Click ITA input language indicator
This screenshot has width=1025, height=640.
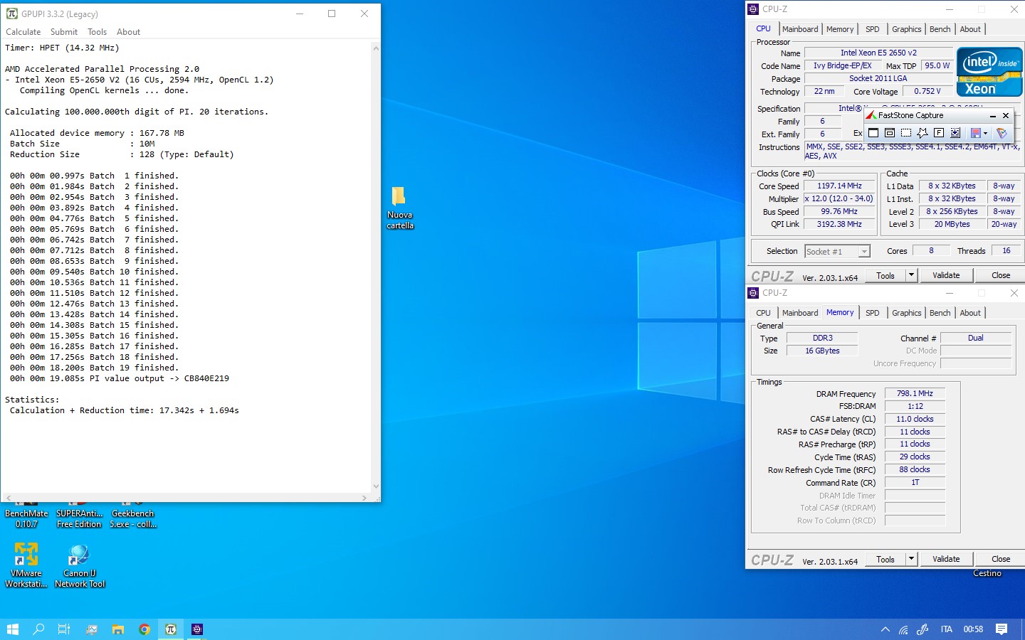point(946,629)
